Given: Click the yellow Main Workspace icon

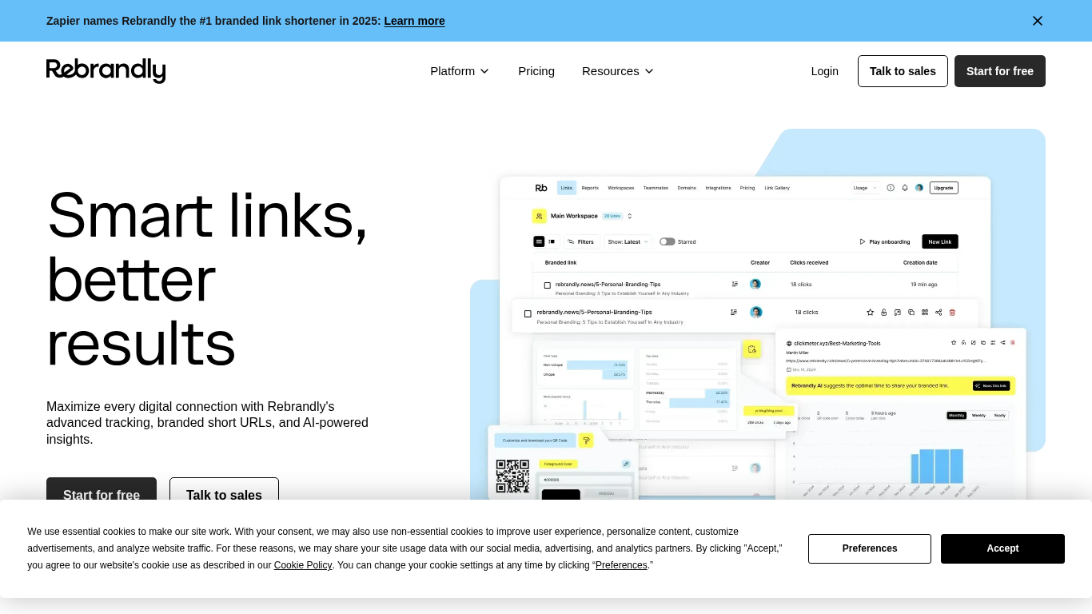Looking at the screenshot, I should 540,216.
